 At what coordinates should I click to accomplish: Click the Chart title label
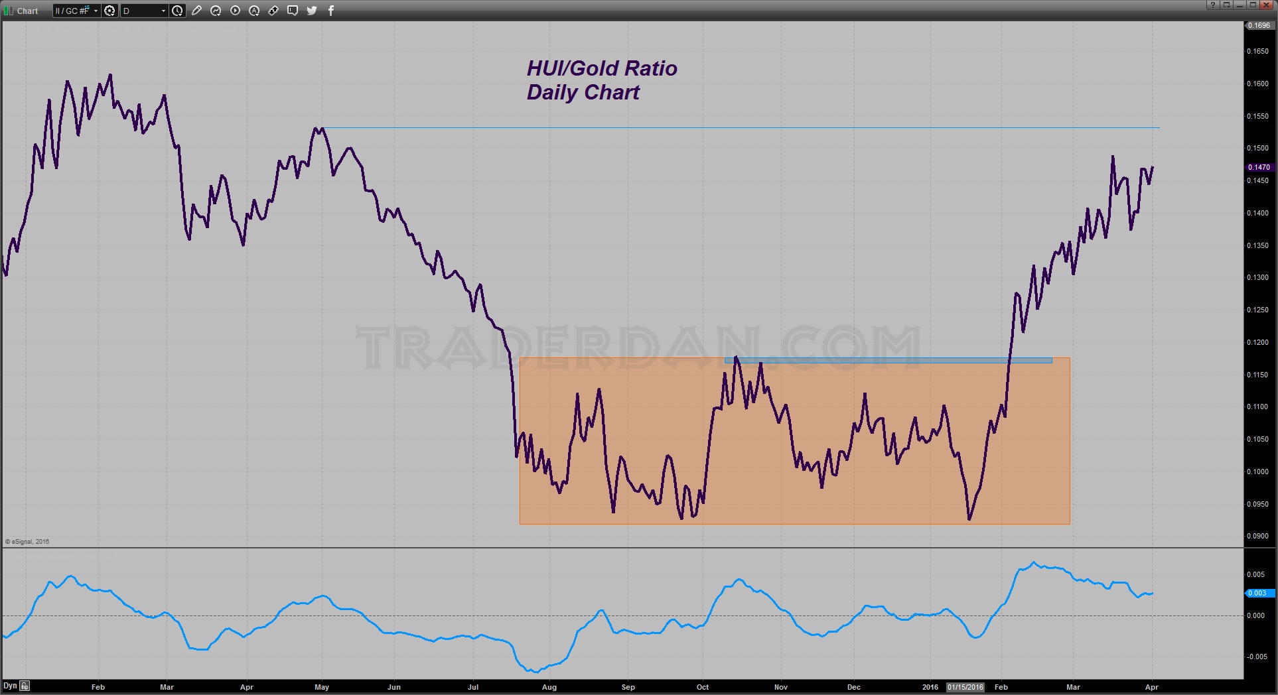pos(27,11)
